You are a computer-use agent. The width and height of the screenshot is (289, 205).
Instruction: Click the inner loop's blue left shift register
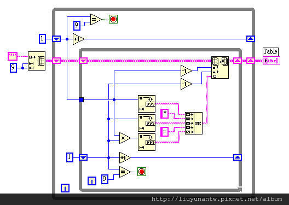[x=83, y=157]
